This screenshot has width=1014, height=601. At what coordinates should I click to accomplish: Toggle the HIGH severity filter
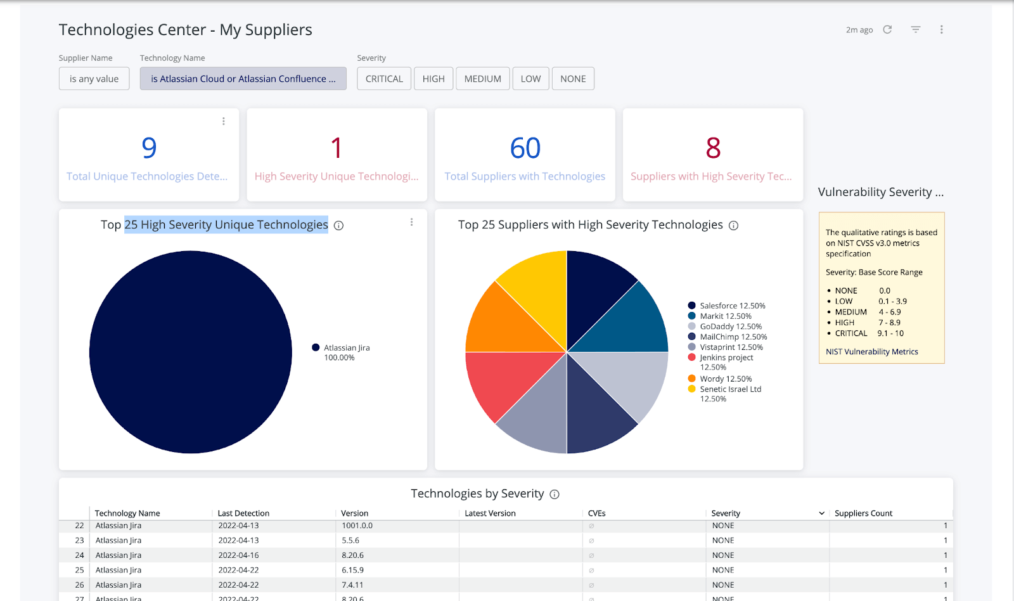pyautogui.click(x=433, y=79)
